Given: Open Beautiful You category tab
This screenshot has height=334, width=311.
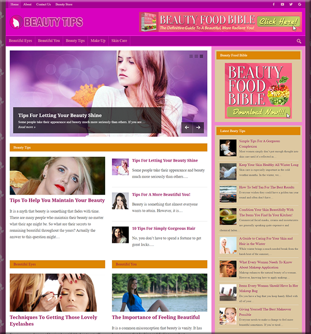Looking at the screenshot, I should tap(49, 41).
